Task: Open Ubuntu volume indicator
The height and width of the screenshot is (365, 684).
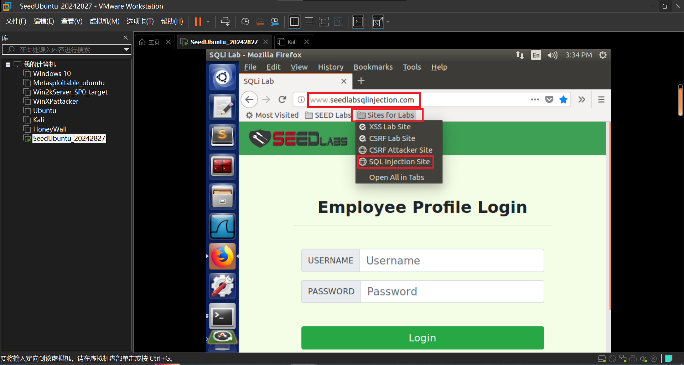Action: click(552, 55)
